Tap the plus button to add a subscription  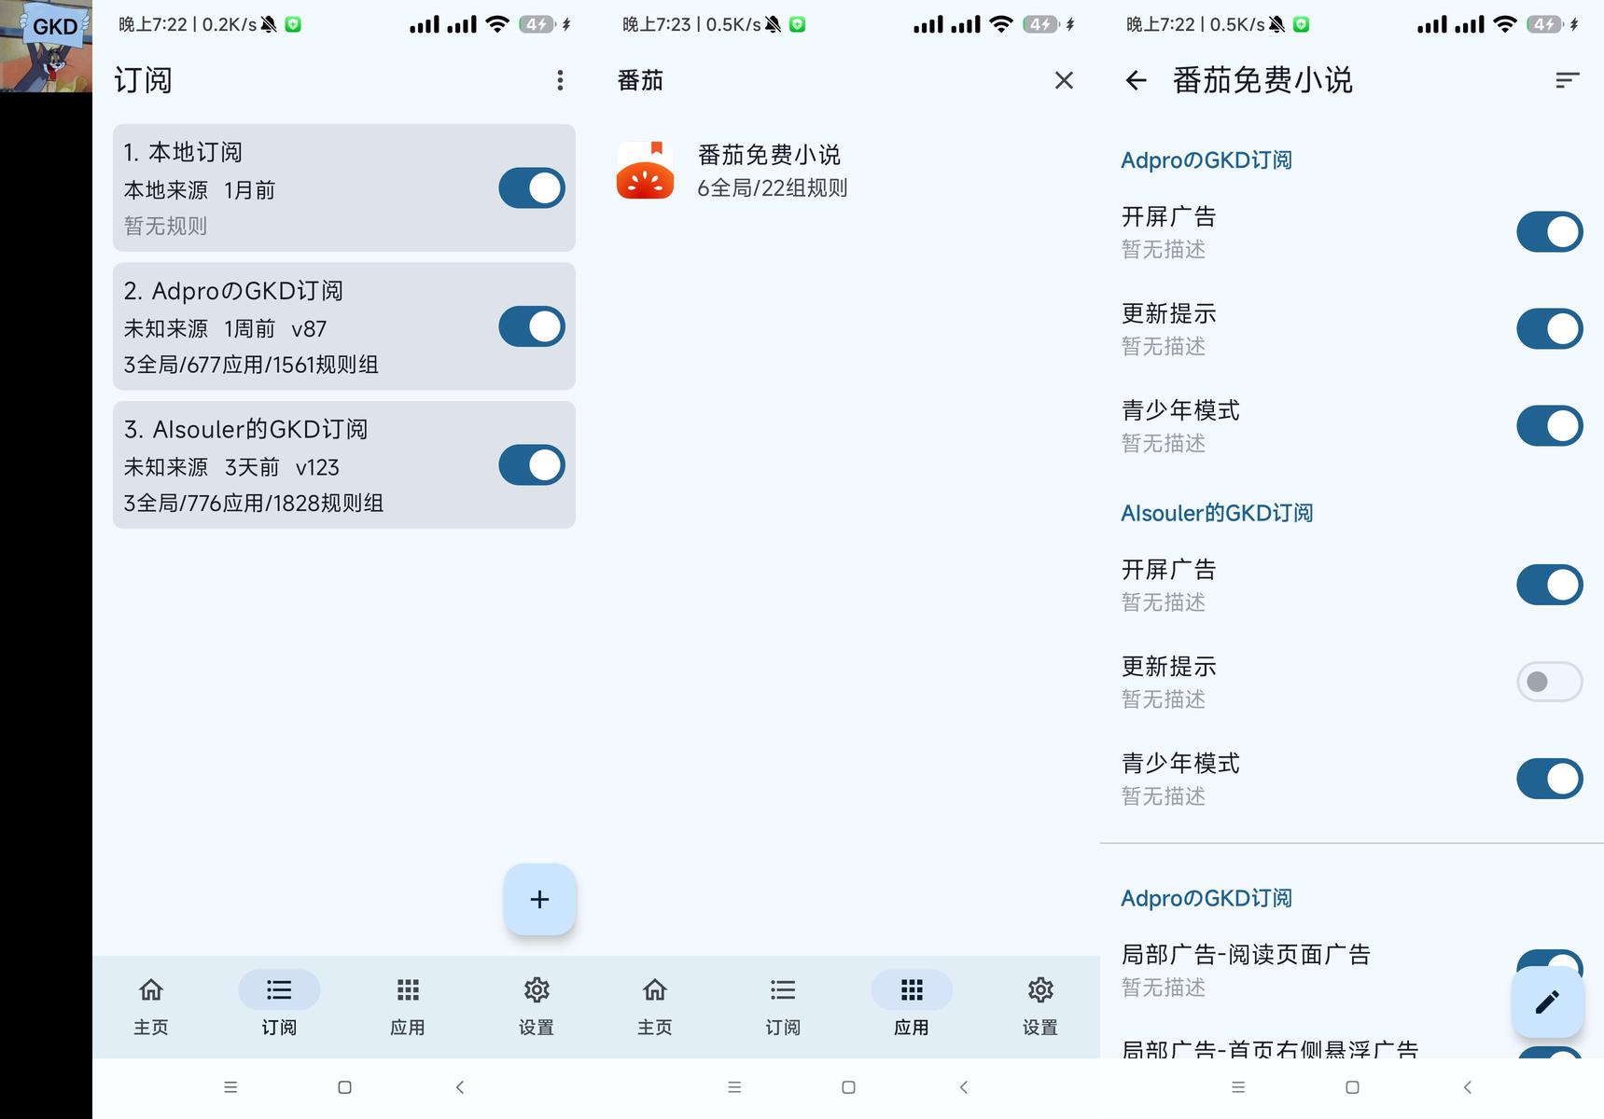coord(539,899)
